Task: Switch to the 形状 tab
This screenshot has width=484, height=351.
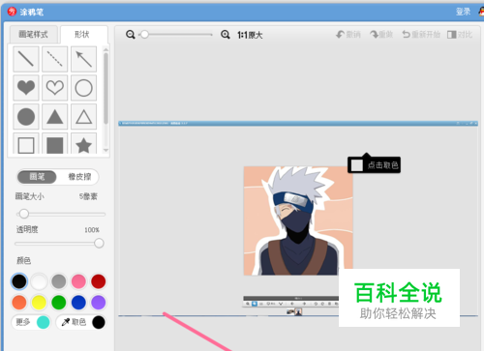Action: click(84, 34)
